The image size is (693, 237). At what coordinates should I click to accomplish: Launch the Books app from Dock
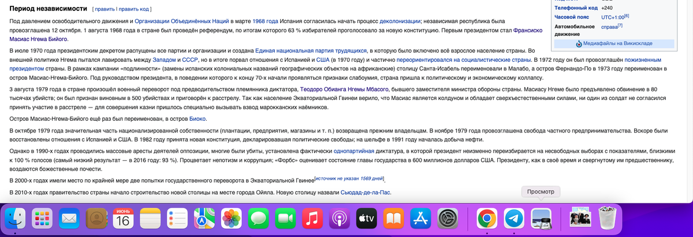[394, 219]
